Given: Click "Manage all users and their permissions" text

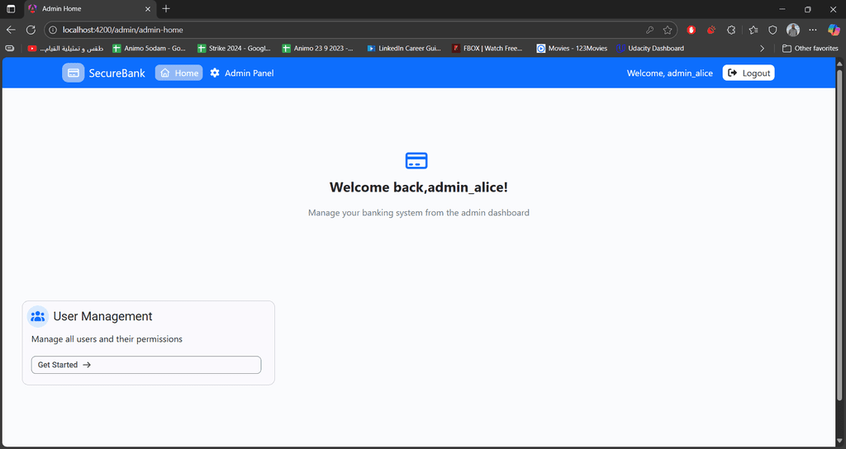Looking at the screenshot, I should coord(107,339).
